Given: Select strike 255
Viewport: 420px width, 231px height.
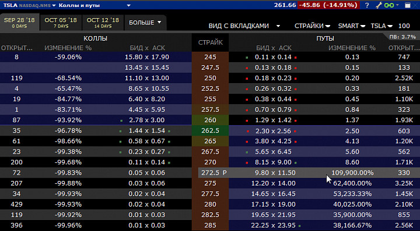Looking at the screenshot, I should (x=210, y=99).
